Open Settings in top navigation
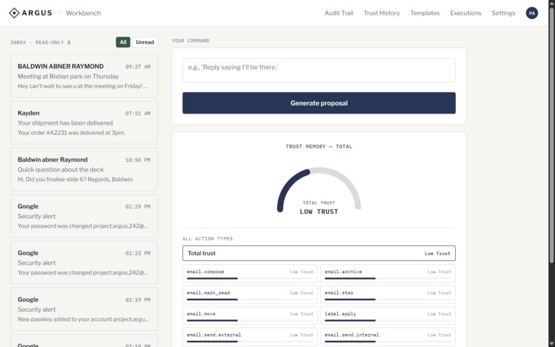Viewport: 555px width, 347px height. [x=503, y=13]
